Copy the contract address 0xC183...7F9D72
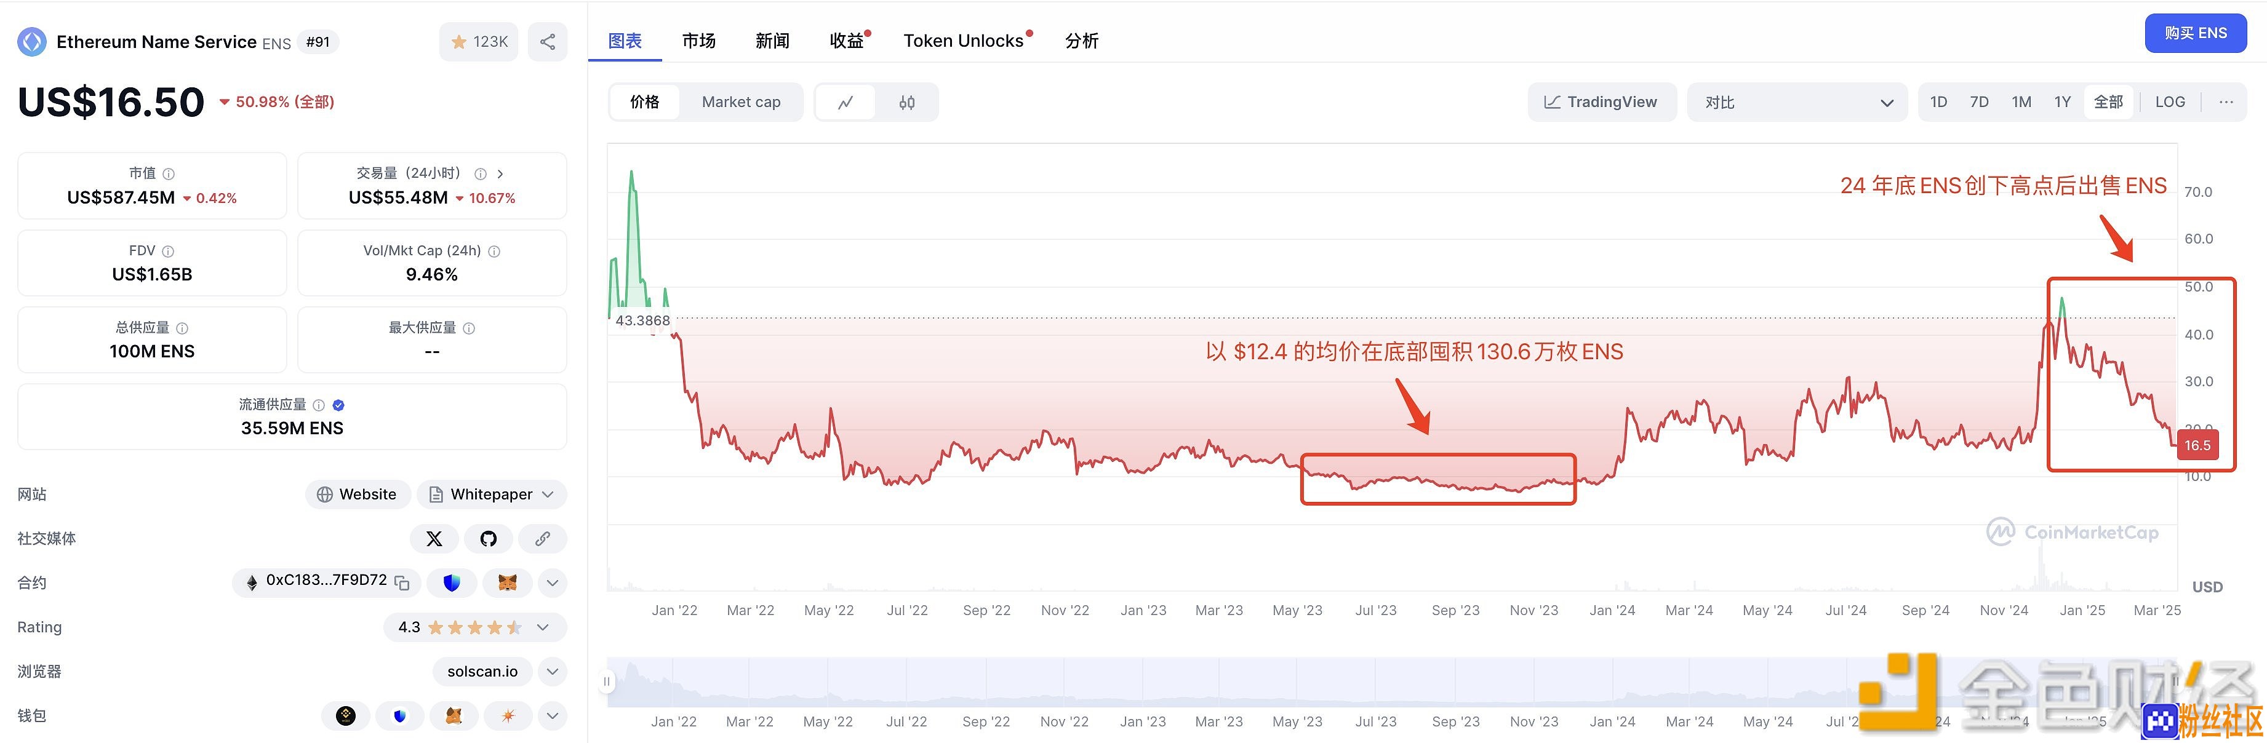The image size is (2267, 743). pyautogui.click(x=402, y=582)
